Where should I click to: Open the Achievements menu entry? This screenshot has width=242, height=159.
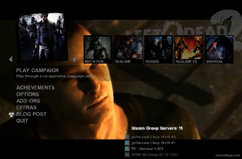pyautogui.click(x=36, y=88)
